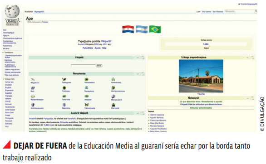Click the 1.394 article count in the box

tap(206, 44)
